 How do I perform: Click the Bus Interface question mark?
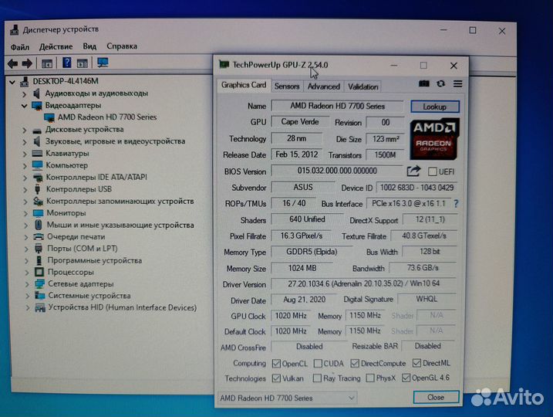pyautogui.click(x=456, y=204)
